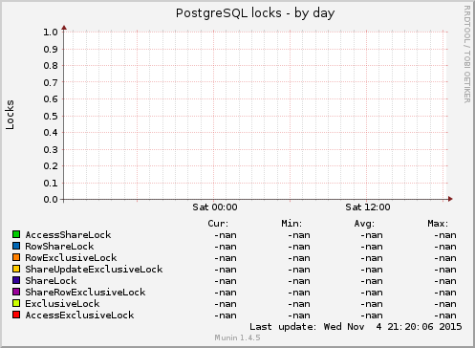
Task: Click RowExclusiveLock's Max -nan value
Action: point(445,258)
